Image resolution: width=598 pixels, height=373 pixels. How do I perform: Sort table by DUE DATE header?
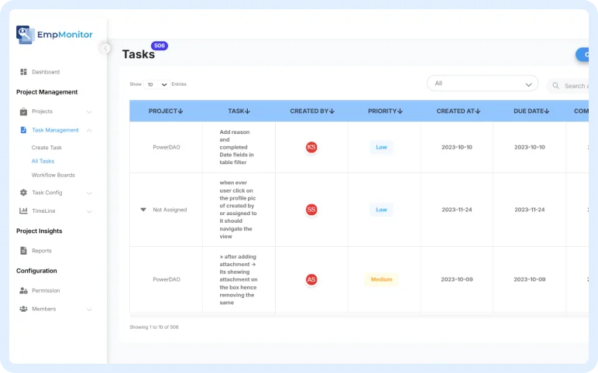532,111
